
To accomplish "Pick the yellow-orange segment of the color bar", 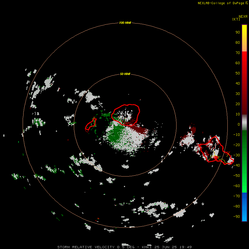I will 244,38.
